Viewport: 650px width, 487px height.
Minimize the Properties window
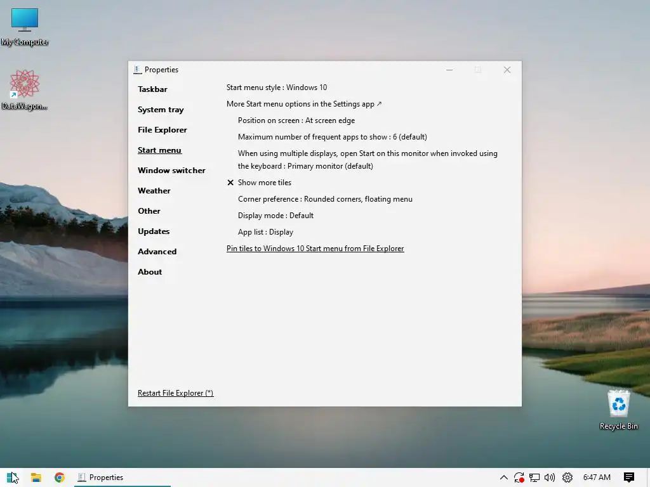(449, 70)
